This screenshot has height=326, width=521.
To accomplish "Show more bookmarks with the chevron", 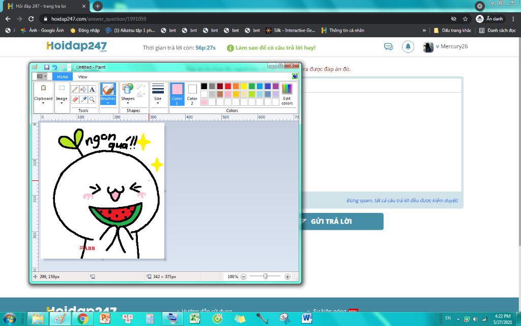I will point(424,30).
